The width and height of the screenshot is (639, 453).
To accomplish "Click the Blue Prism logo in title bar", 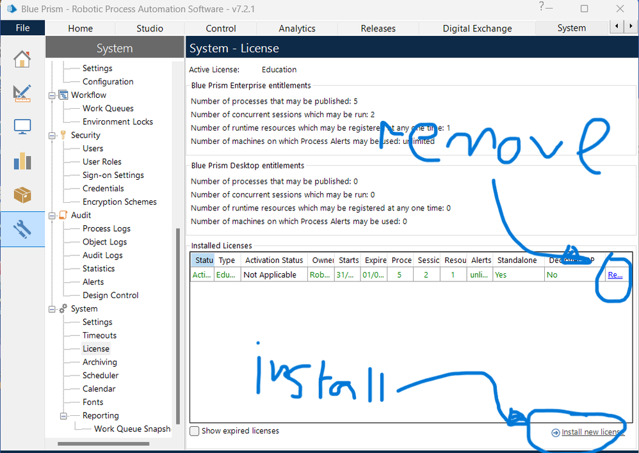I will tap(12, 8).
